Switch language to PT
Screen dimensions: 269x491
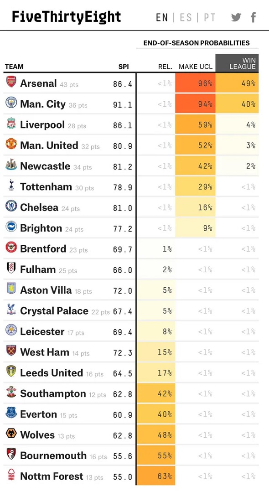coord(209,17)
